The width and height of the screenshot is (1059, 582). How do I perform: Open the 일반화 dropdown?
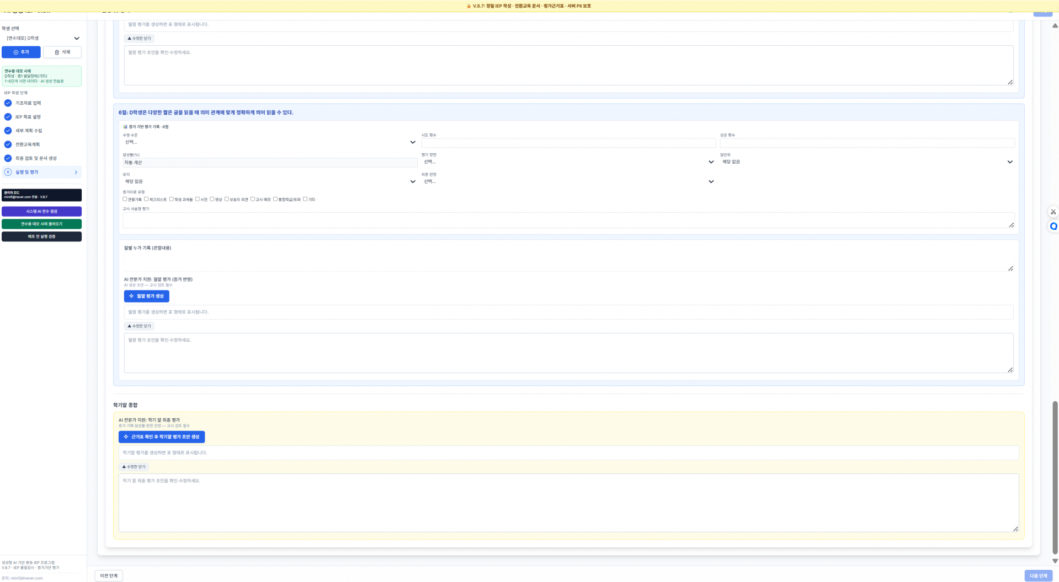[x=867, y=162]
